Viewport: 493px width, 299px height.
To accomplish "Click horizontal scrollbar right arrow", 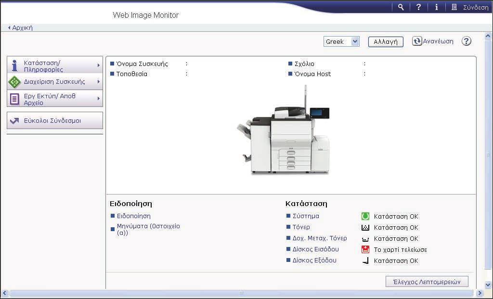I will pyautogui.click(x=480, y=293).
